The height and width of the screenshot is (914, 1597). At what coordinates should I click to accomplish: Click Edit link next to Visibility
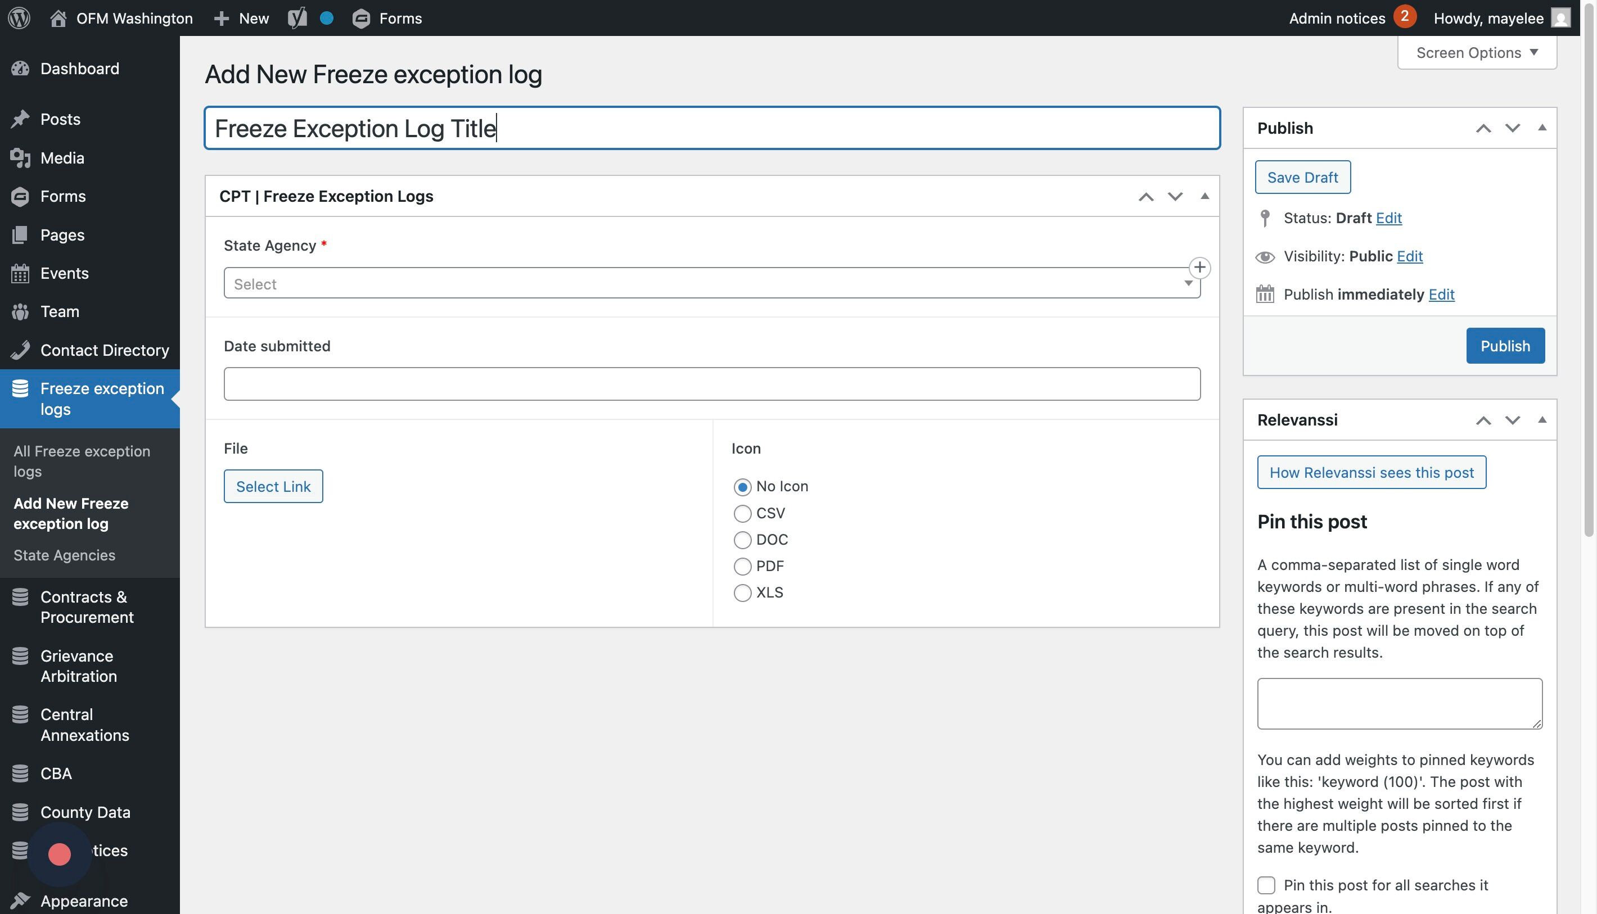coord(1409,256)
